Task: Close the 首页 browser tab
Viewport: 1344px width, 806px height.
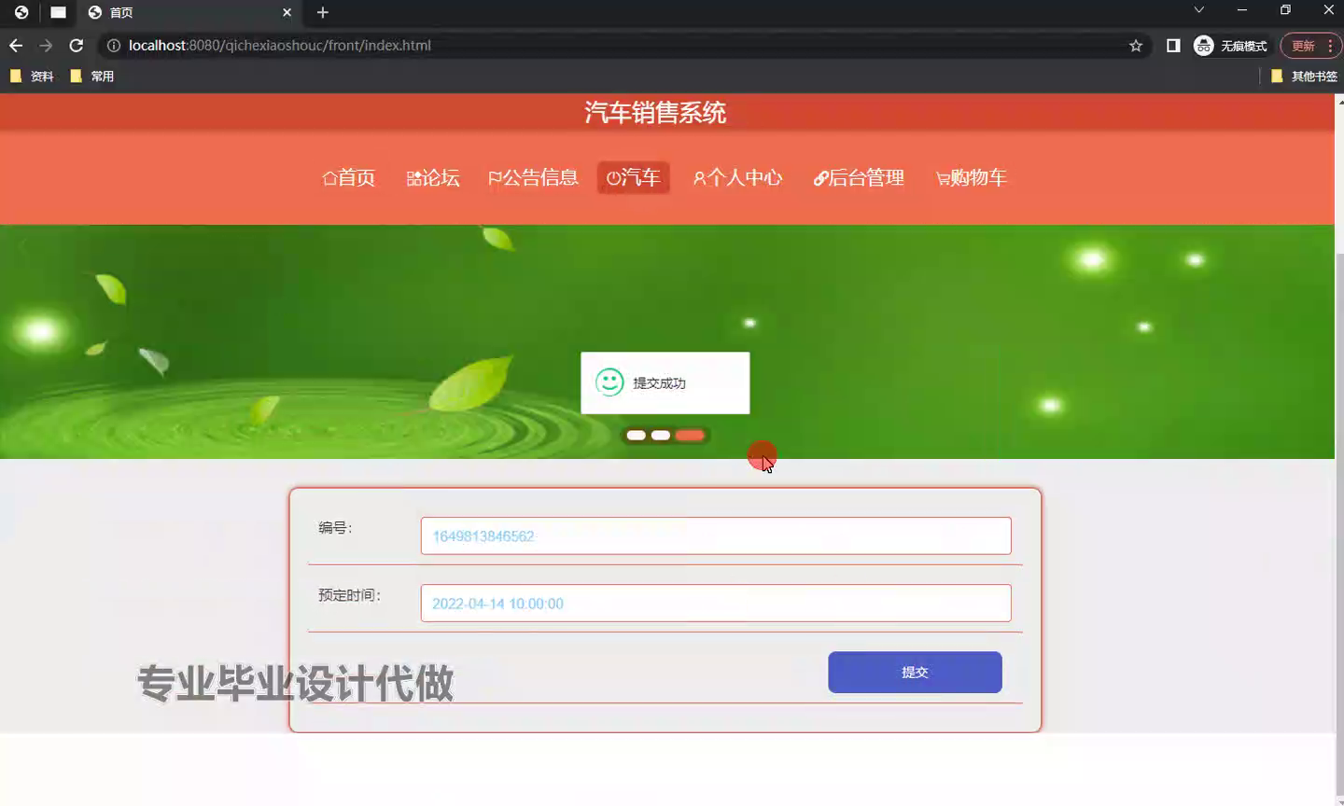Action: tap(287, 12)
